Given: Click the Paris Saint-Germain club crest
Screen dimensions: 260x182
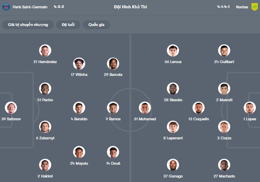Looking at the screenshot, I should coord(6,7).
